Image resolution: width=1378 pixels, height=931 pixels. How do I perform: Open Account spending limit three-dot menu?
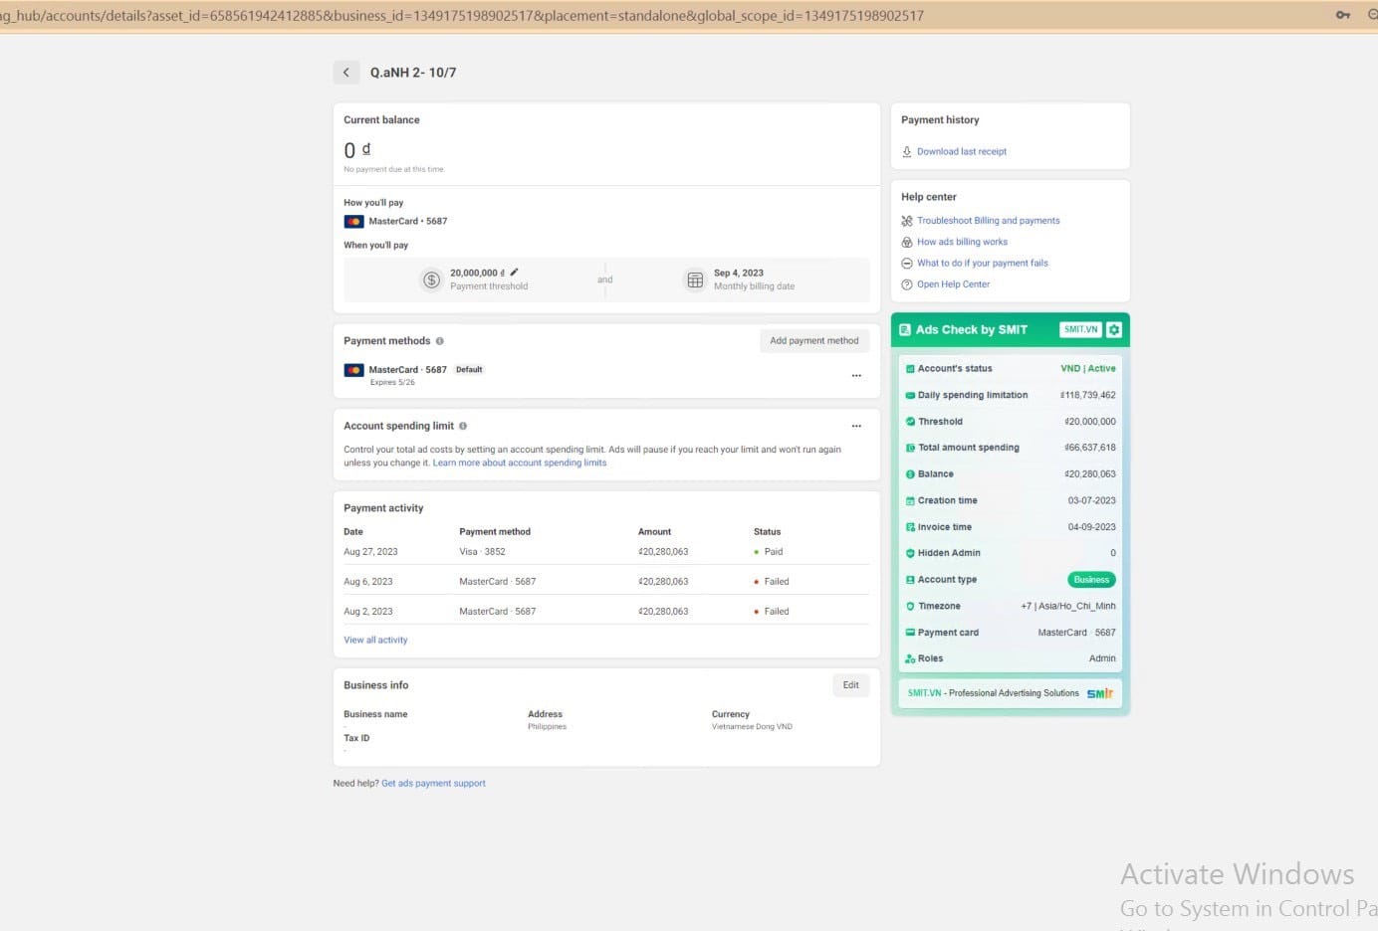[856, 426]
